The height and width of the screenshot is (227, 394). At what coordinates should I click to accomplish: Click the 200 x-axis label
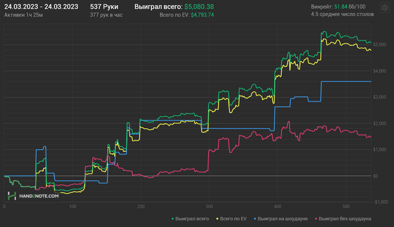141,206
